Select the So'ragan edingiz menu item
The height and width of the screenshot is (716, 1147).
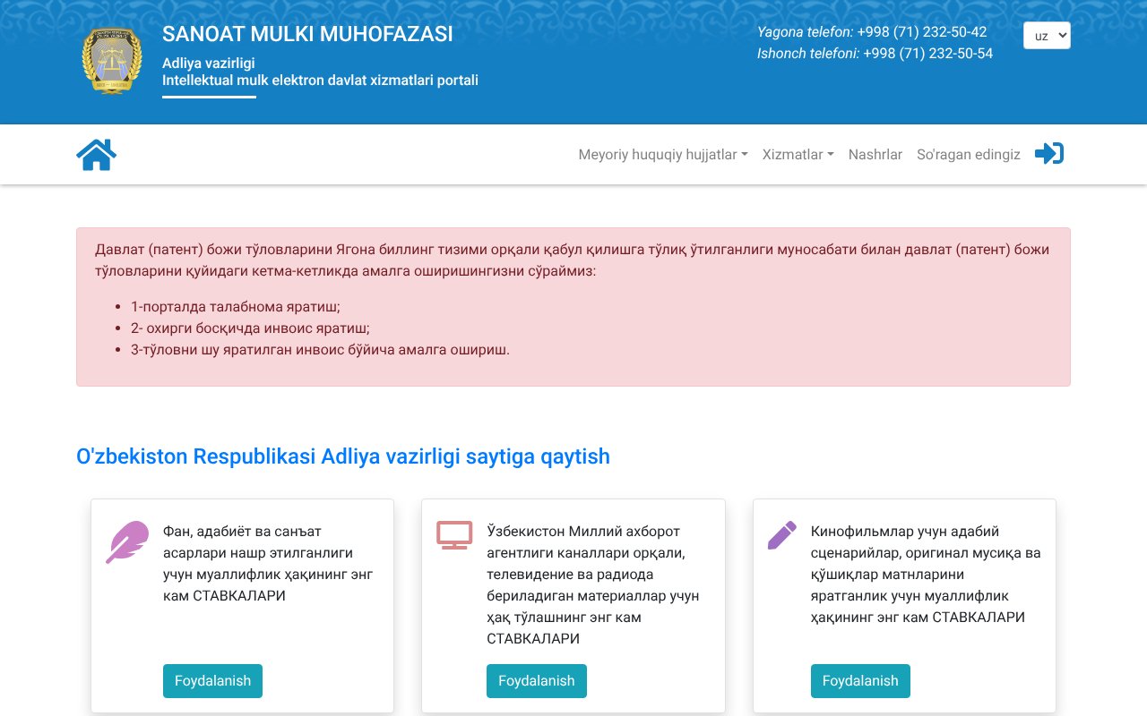969,154
